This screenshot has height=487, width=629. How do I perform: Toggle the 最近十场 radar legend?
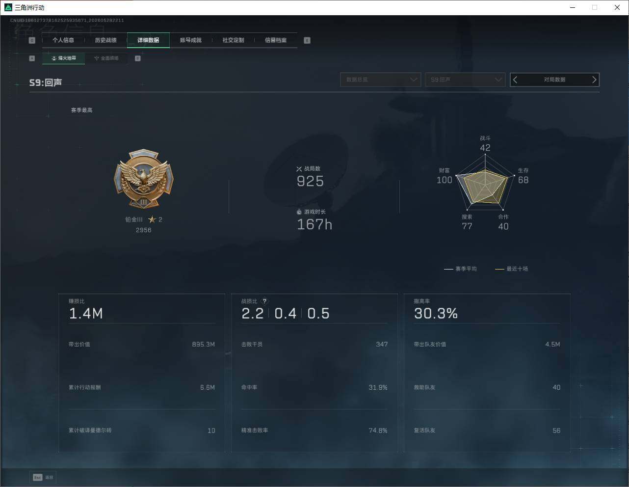pos(512,269)
